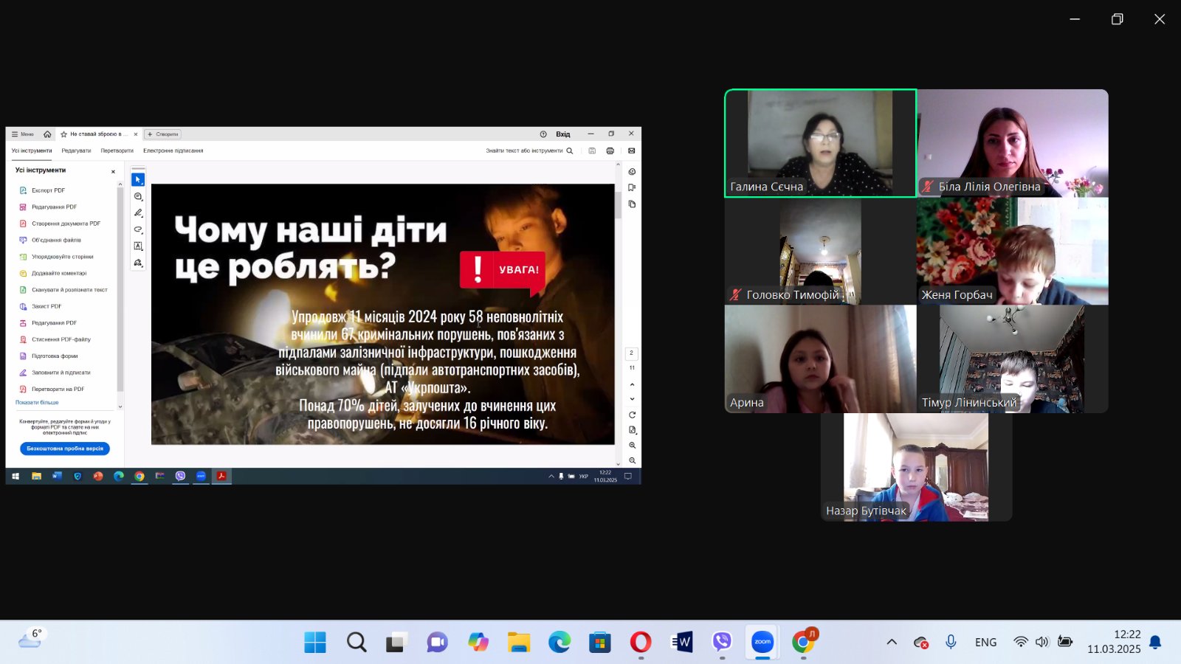
Task: Click the email envelope icon in Acrobat
Action: coord(631,151)
